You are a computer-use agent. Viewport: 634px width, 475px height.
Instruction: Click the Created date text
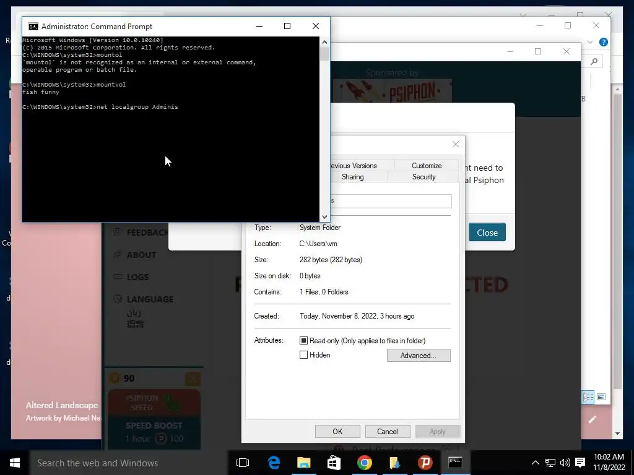point(357,316)
